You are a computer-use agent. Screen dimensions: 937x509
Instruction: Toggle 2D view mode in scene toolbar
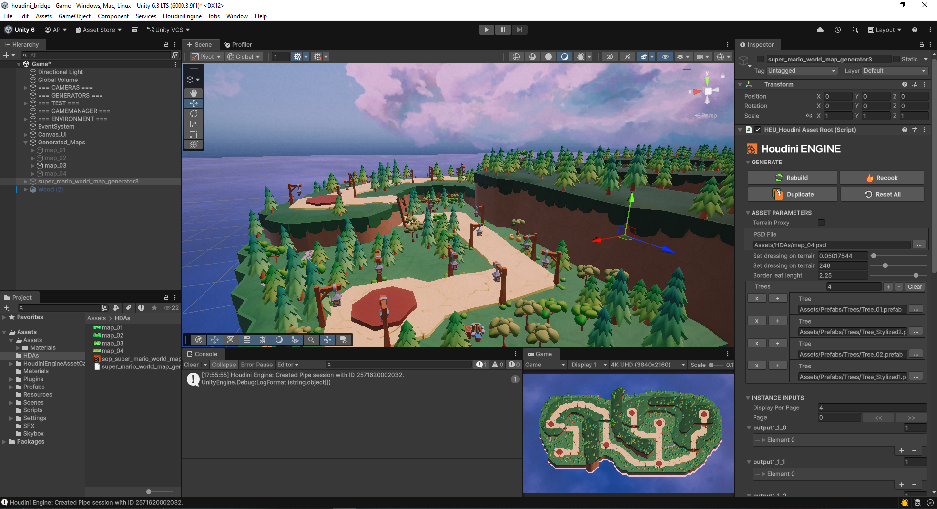610,57
